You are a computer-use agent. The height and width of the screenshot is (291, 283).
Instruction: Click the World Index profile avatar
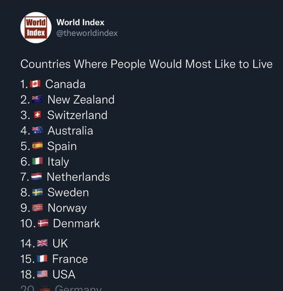[x=36, y=28]
